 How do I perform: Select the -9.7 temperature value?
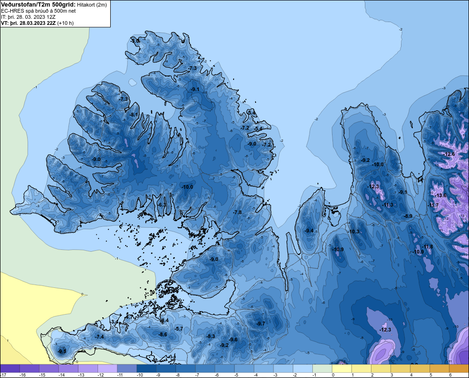[x=261, y=324]
